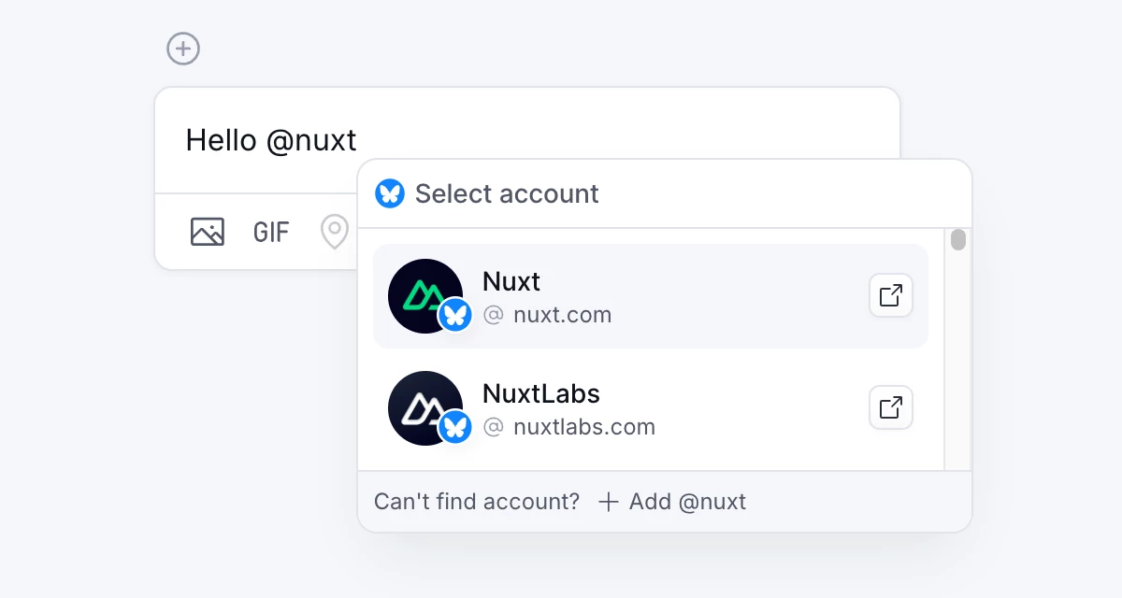Click the Bluesky butterfly icon next to Select account
The height and width of the screenshot is (598, 1122).
(x=390, y=193)
